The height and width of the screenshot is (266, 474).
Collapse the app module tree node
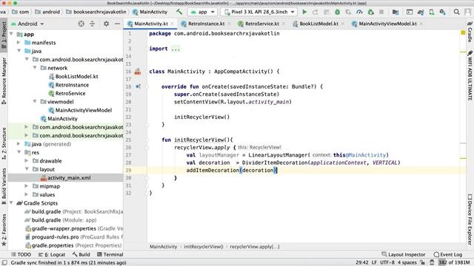tap(12, 34)
